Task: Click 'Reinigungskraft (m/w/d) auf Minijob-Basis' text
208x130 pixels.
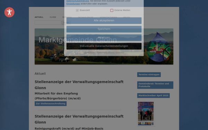Action: pos(69,128)
